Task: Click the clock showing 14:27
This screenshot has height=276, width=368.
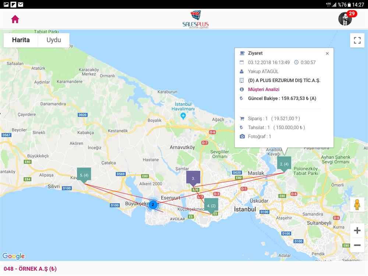Action: tap(358, 5)
